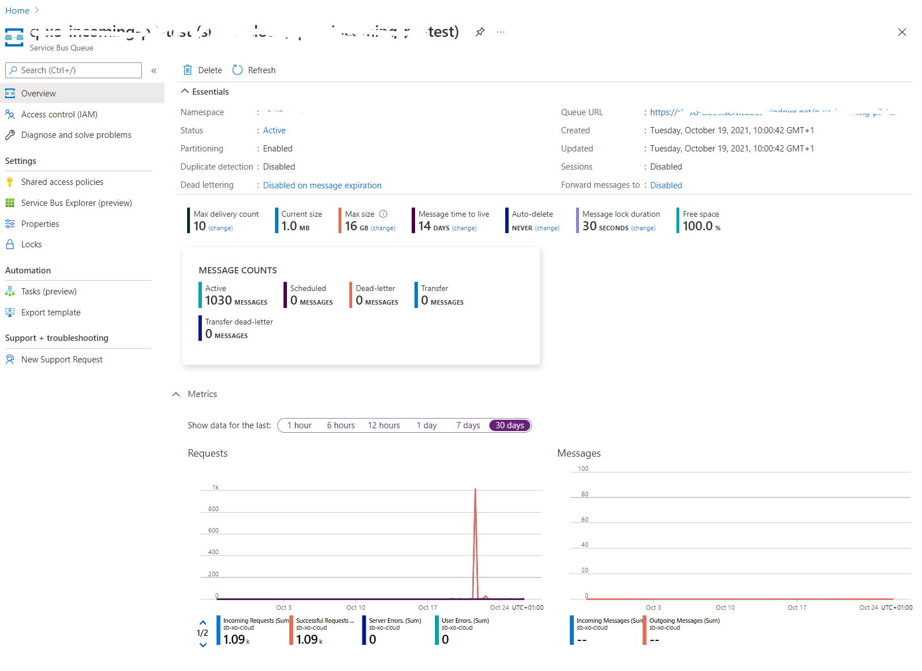Screen dimensions: 922x671
Task: Click the Queue URL link
Action: pyautogui.click(x=772, y=112)
